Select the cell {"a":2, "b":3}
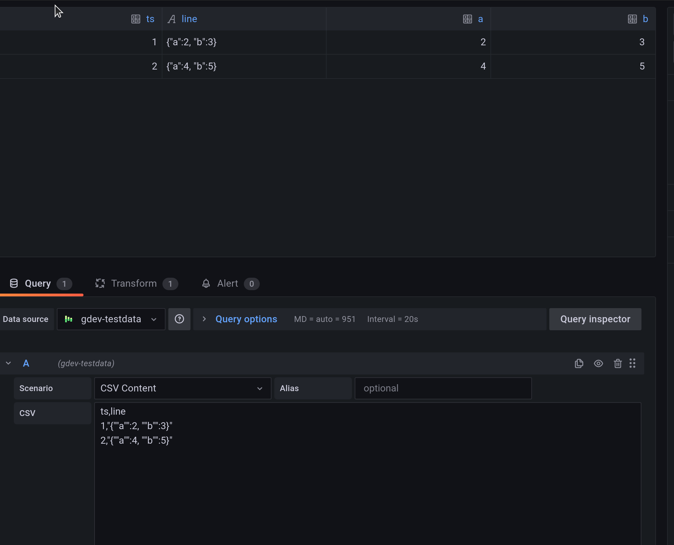The height and width of the screenshot is (545, 674). pos(244,42)
